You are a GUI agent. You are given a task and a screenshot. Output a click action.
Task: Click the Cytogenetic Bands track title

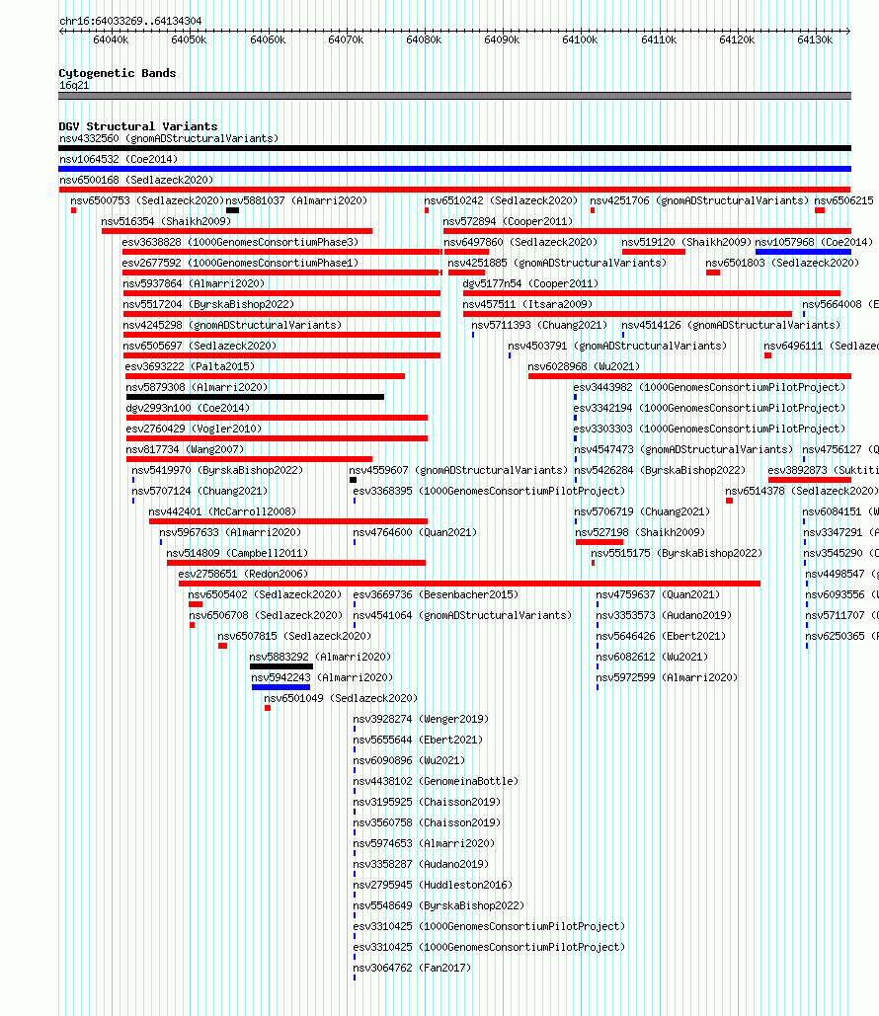point(118,73)
